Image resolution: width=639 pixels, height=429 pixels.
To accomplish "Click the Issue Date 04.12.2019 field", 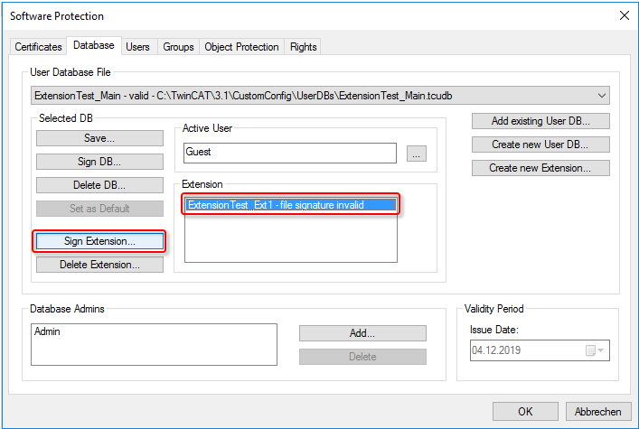I will (540, 350).
